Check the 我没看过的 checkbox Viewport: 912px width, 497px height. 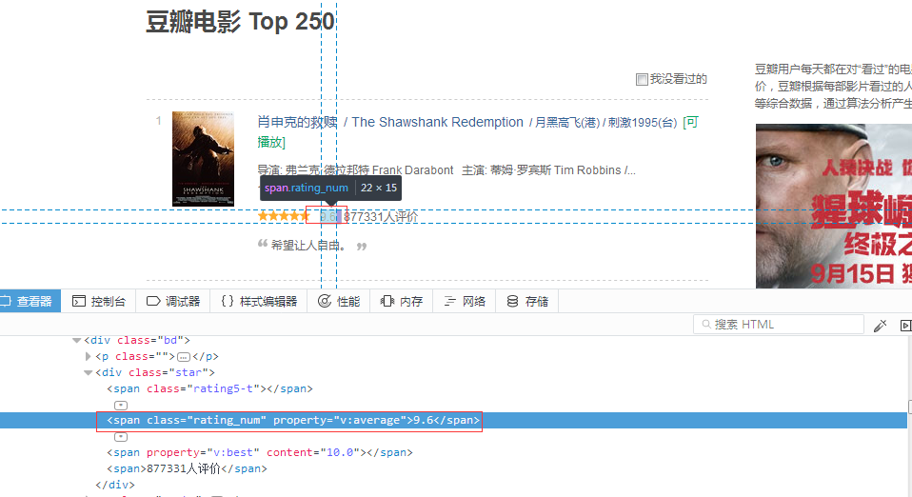click(642, 79)
